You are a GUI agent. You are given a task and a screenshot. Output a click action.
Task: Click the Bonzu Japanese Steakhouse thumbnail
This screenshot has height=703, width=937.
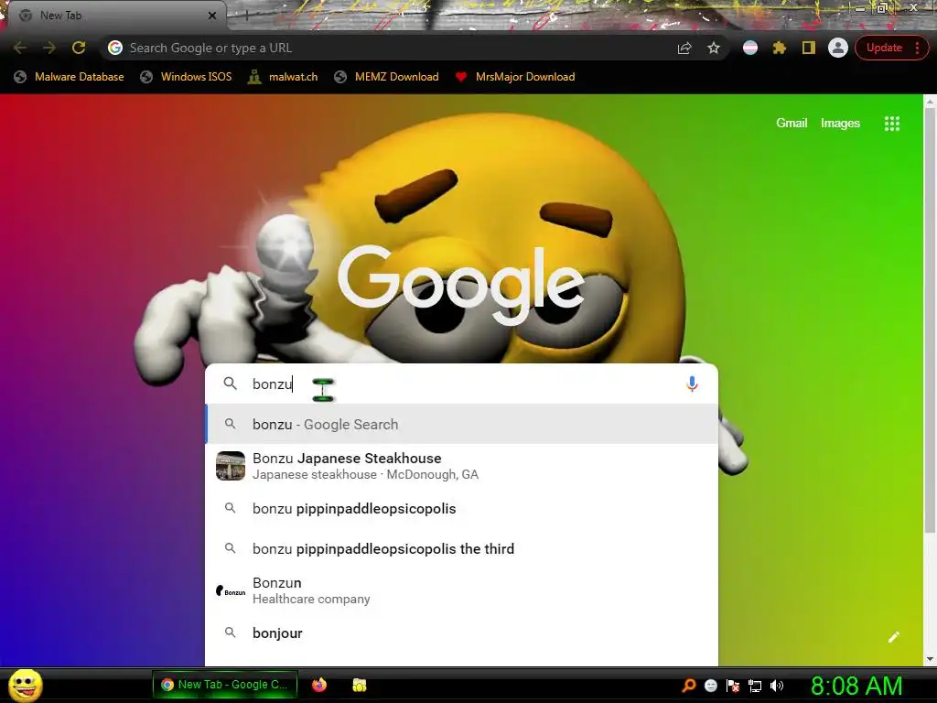(231, 466)
